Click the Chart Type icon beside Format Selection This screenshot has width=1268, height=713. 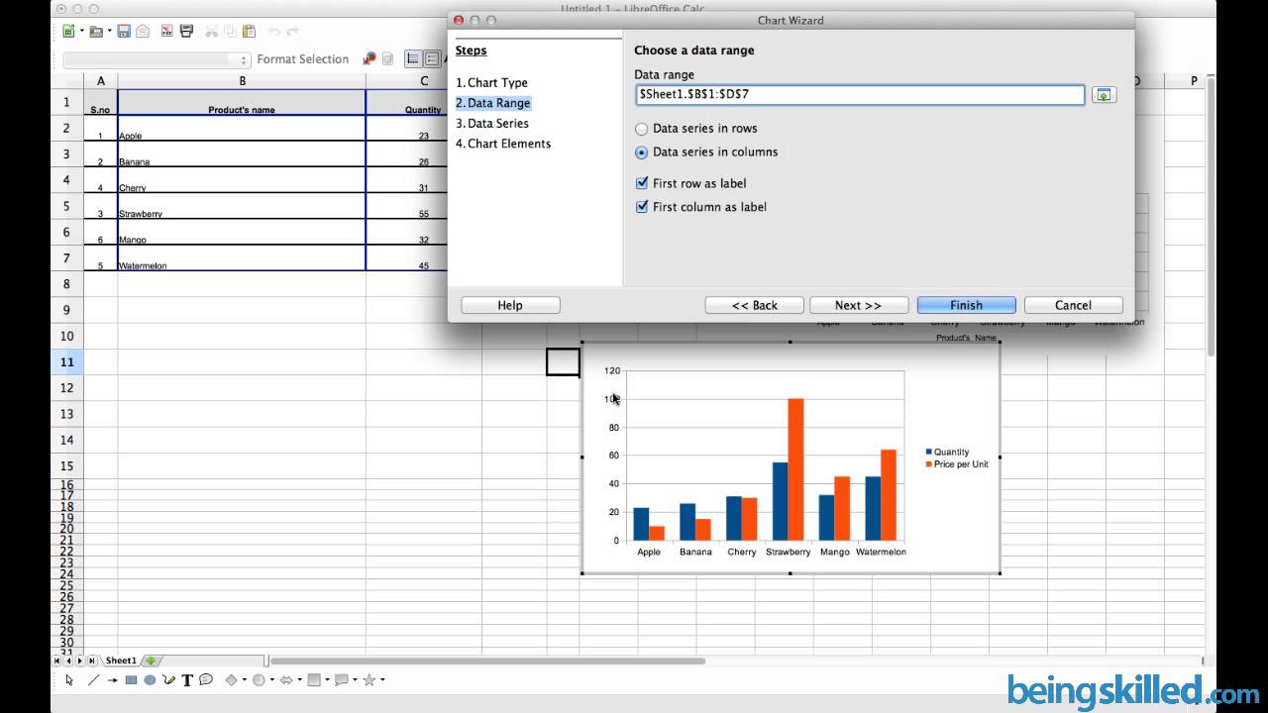click(370, 58)
